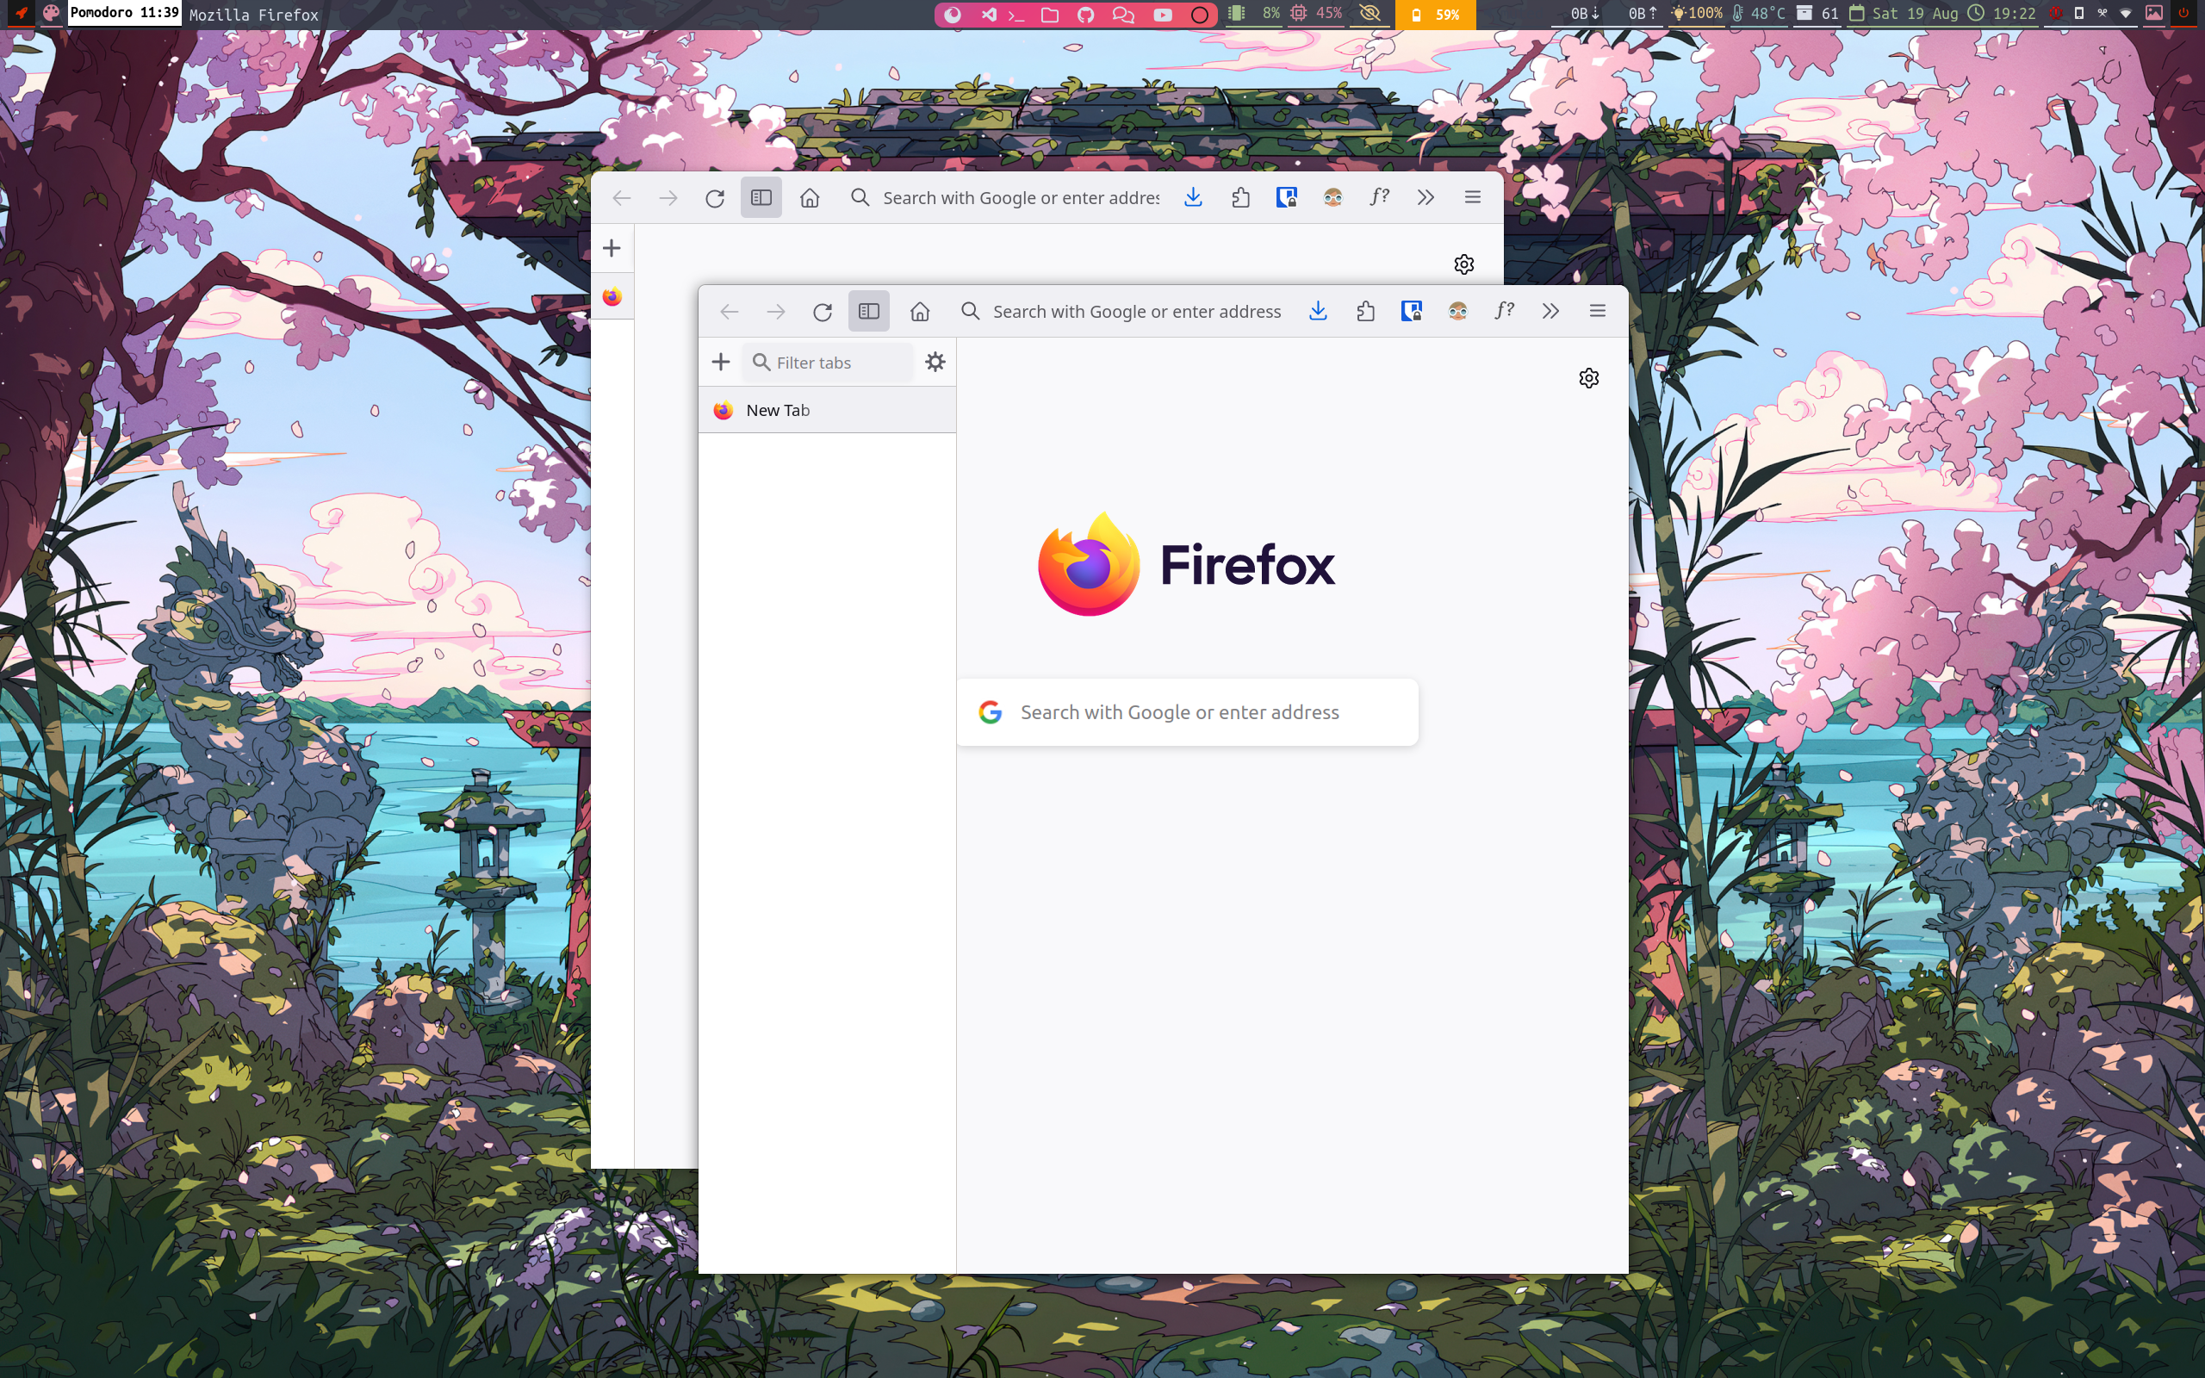
Task: Click the brightness 100% indicator
Action: tap(1697, 13)
